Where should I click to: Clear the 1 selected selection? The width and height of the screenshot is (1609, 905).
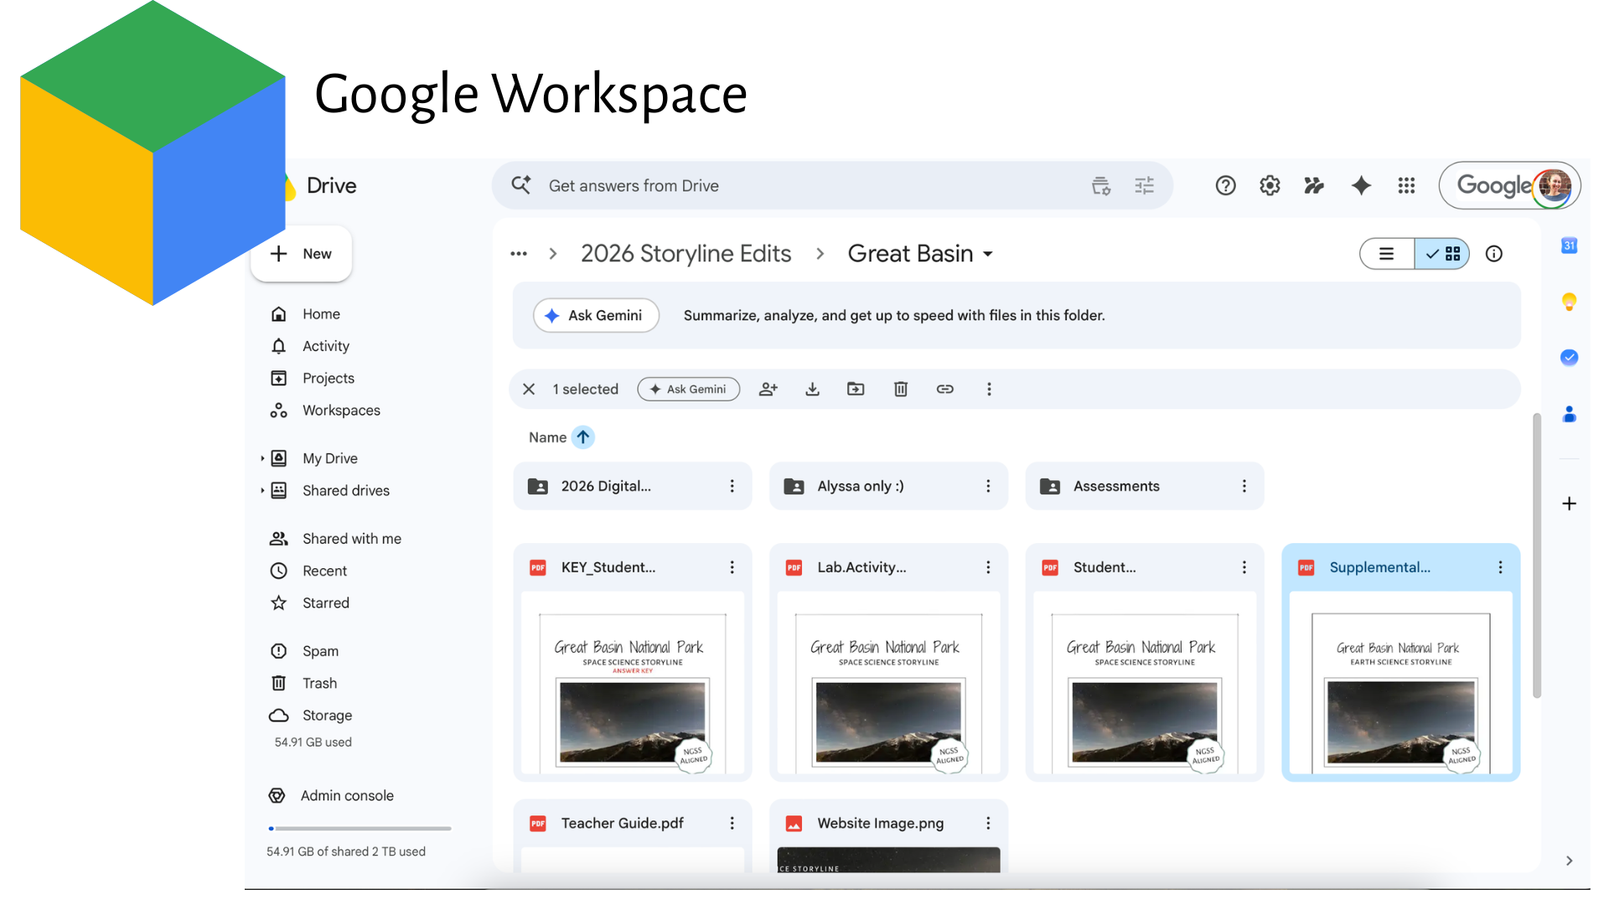point(529,389)
